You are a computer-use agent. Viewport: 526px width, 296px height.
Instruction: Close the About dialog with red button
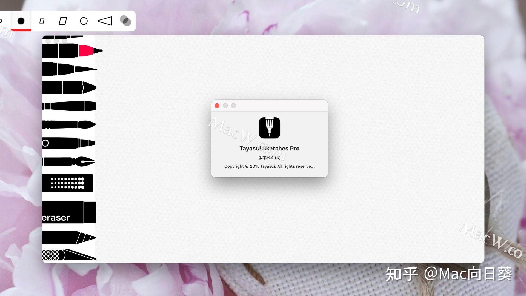(217, 106)
